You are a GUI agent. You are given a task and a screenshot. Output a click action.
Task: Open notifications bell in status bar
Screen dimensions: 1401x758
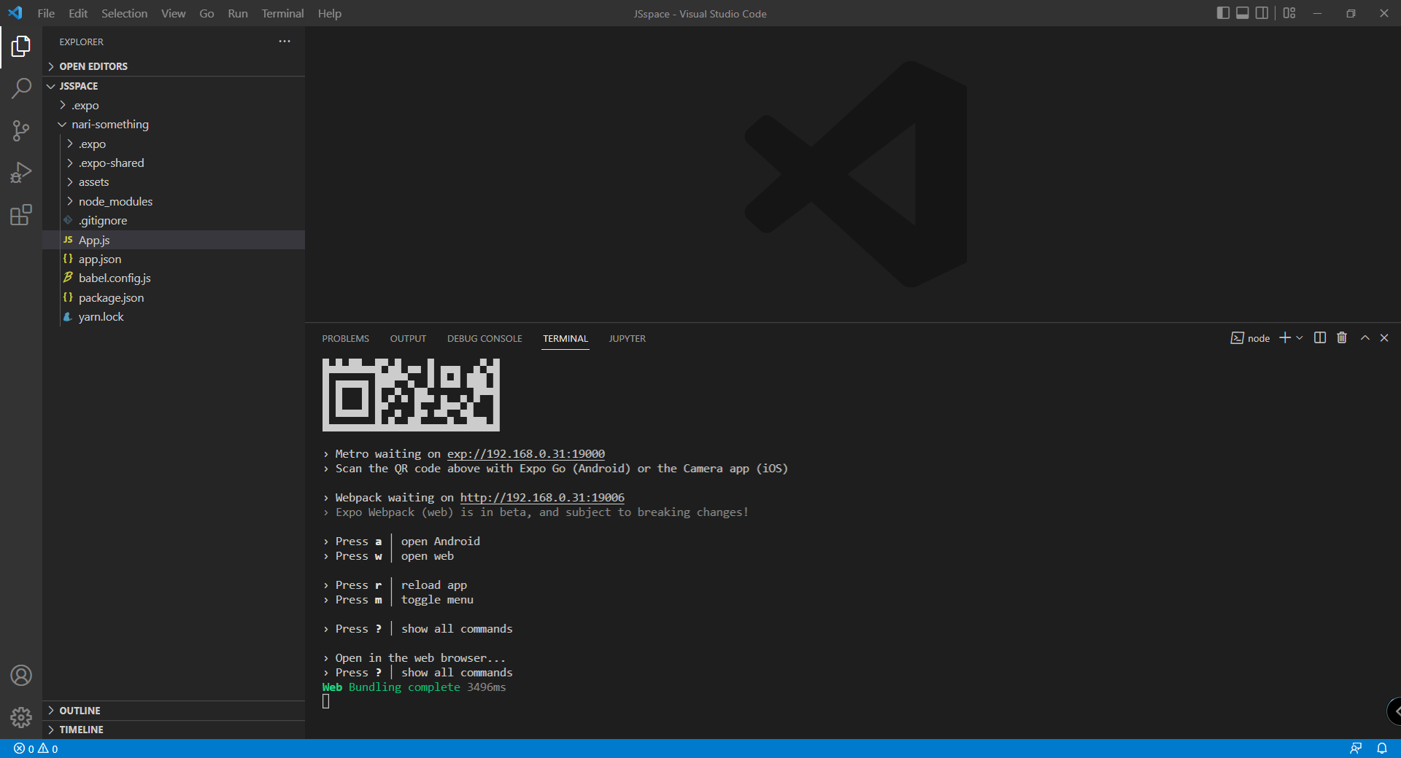coord(1382,749)
